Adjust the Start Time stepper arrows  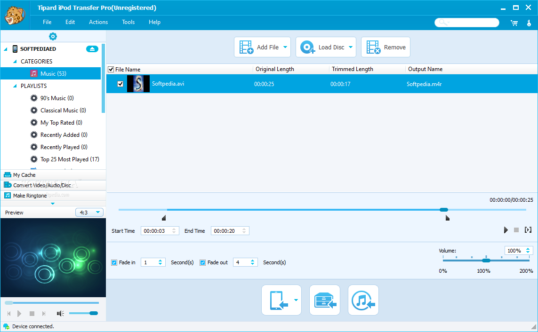pos(174,231)
